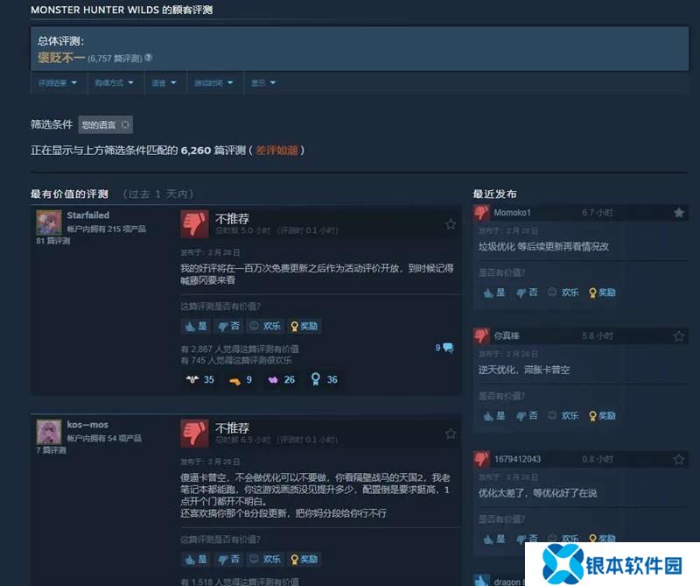700x586 pixels.
Task: Click the 褒贬不一 overall rating text
Action: click(x=61, y=58)
